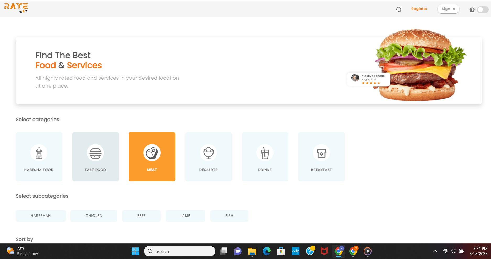Open Yididiya Kebede review card

(x=369, y=79)
